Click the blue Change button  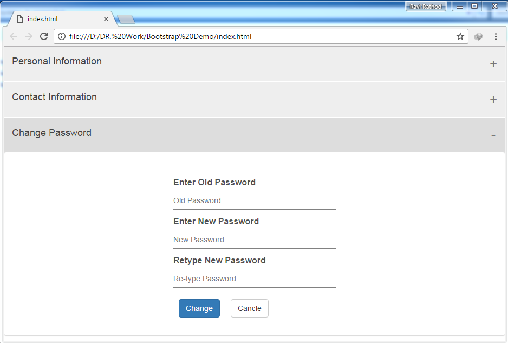coord(199,308)
